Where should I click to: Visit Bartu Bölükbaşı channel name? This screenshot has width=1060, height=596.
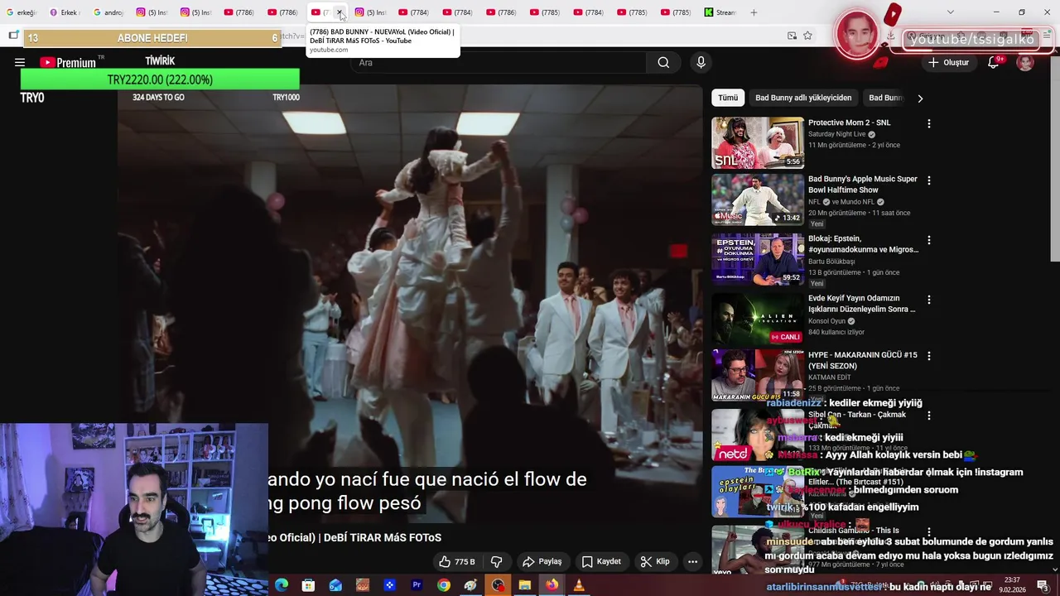click(832, 262)
